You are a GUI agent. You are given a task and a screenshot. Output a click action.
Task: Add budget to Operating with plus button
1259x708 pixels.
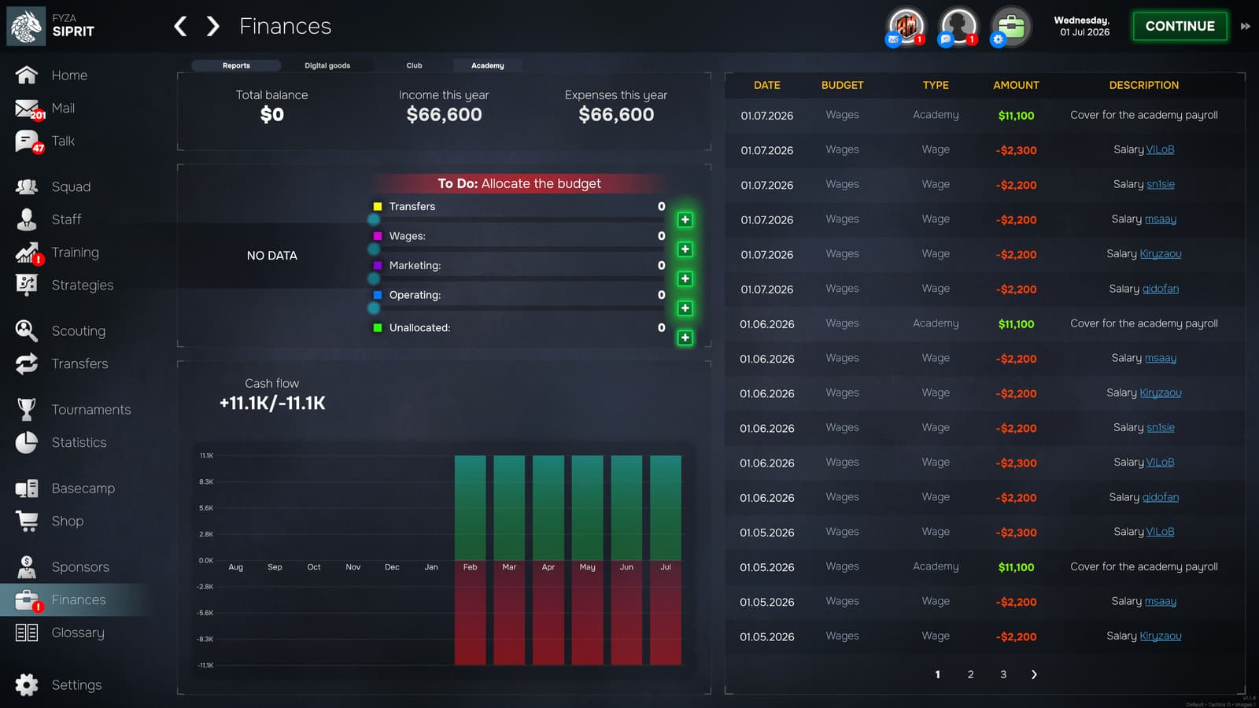[685, 308]
